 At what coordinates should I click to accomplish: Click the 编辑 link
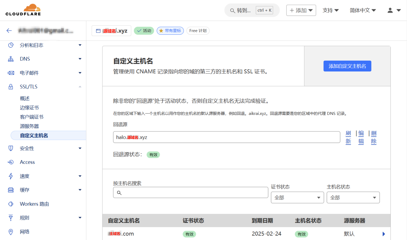click(x=361, y=137)
